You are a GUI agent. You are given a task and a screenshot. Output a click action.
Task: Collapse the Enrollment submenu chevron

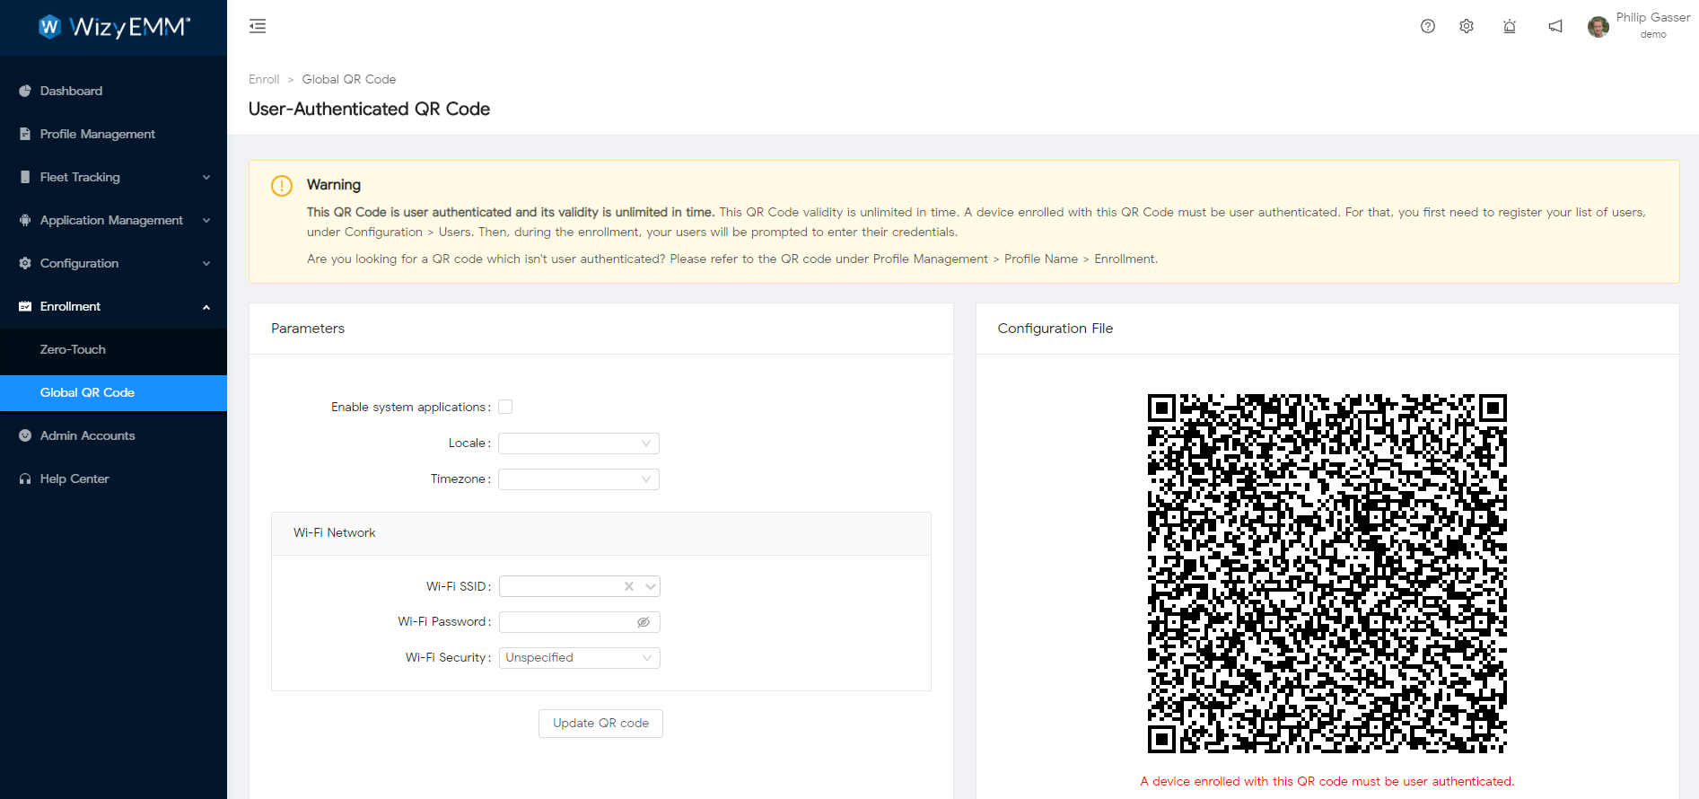point(206,306)
